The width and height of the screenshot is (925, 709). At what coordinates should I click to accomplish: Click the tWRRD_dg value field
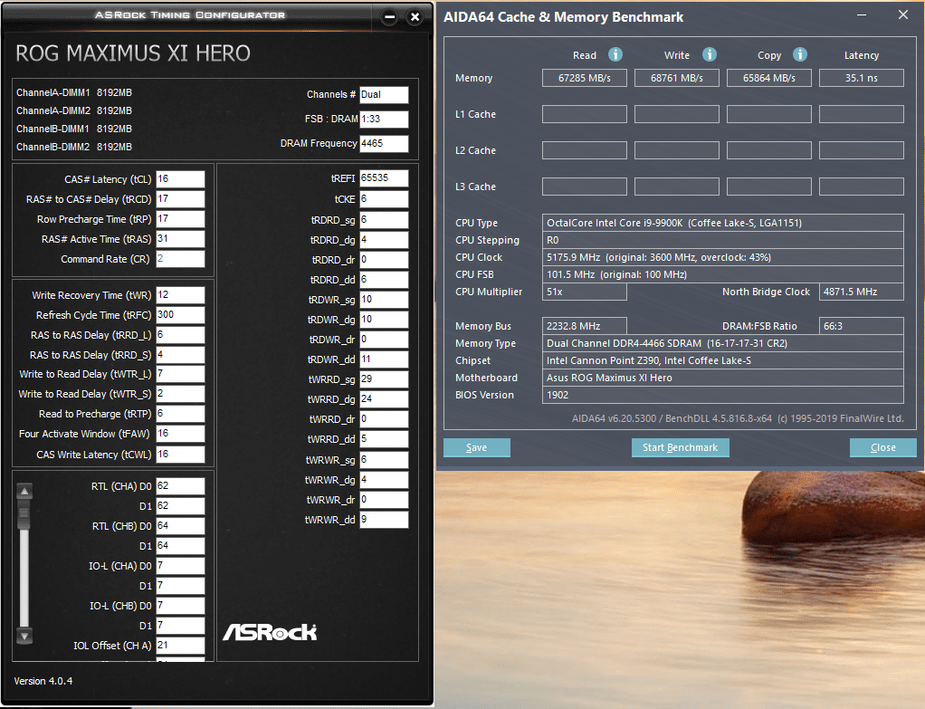[384, 399]
